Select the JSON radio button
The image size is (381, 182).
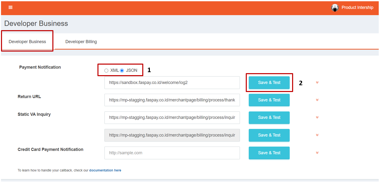pyautogui.click(x=122, y=71)
